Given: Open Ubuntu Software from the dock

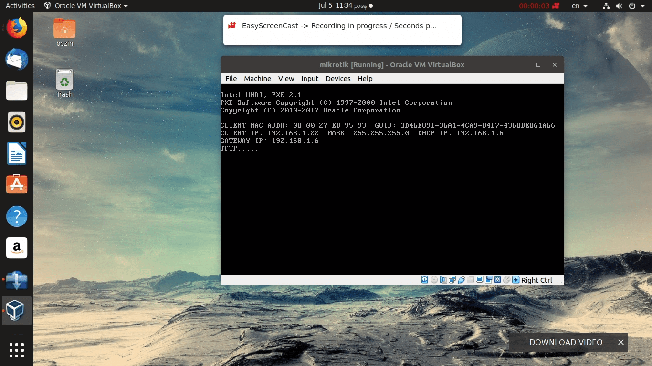Looking at the screenshot, I should (x=17, y=184).
